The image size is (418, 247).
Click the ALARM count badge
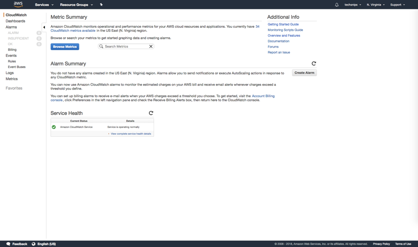pyautogui.click(x=39, y=33)
